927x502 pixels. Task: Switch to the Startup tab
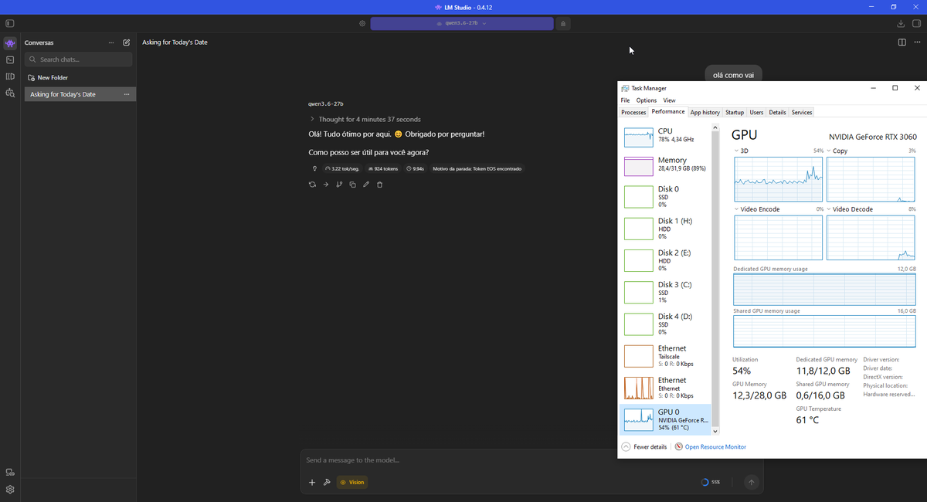735,112
